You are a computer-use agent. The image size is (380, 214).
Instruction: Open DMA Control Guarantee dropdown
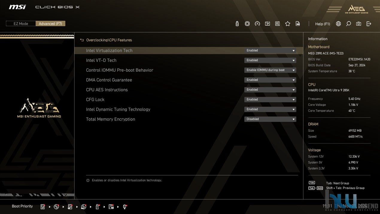(x=270, y=80)
